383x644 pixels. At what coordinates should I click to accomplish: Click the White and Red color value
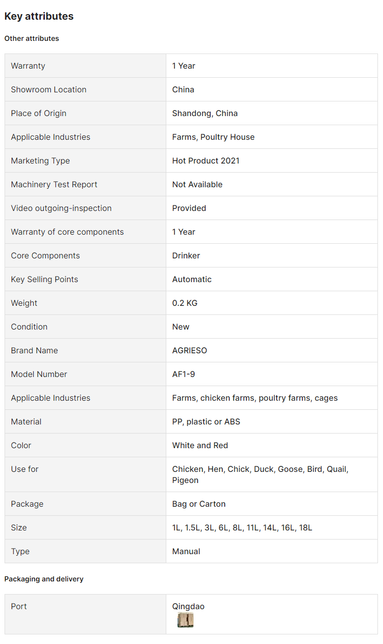pos(200,445)
